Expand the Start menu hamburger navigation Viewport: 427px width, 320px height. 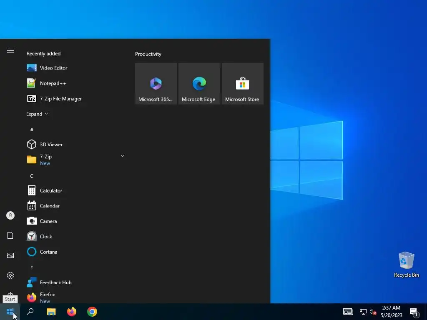point(10,50)
